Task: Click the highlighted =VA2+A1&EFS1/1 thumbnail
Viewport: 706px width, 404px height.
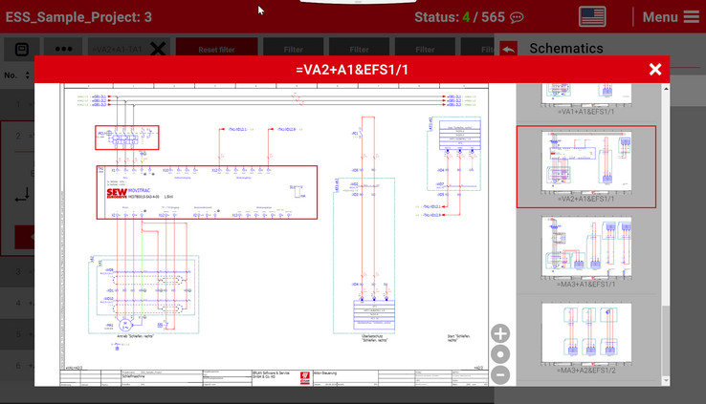Action: point(586,166)
